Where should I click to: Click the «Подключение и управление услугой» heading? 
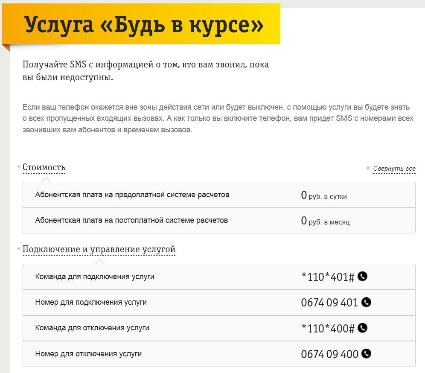[x=99, y=249]
